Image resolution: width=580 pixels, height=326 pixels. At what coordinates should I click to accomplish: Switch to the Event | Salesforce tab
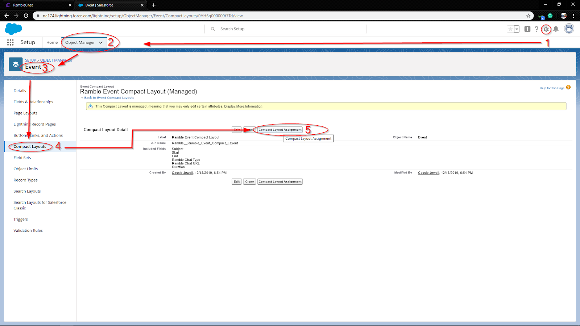pyautogui.click(x=111, y=5)
